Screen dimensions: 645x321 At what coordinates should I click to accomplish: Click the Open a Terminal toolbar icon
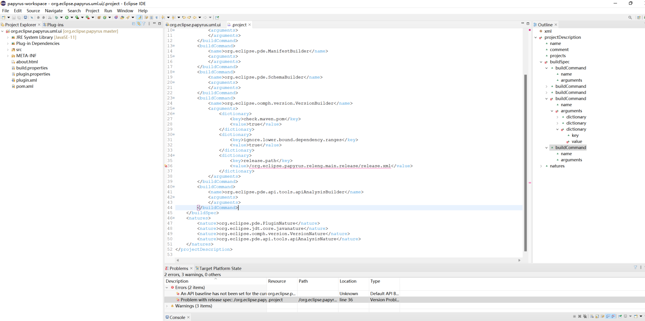[26, 17]
